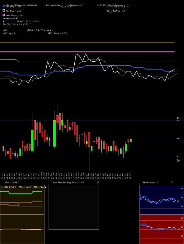
Task: Click the blue stochastics chart panel
Action: pyautogui.click(x=162, y=200)
